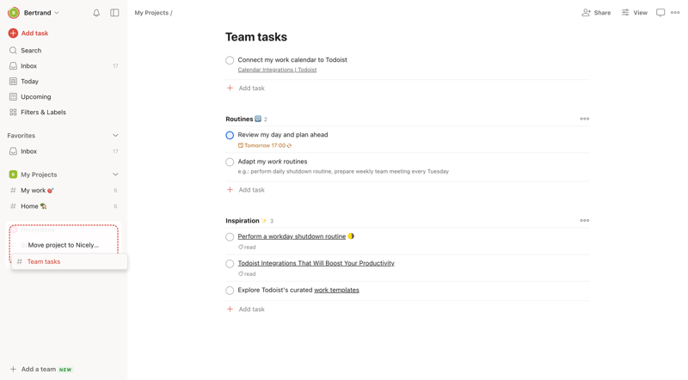Screen dimensions: 688x380
Task: Click the Upcoming calendar grid icon
Action: pos(13,96)
